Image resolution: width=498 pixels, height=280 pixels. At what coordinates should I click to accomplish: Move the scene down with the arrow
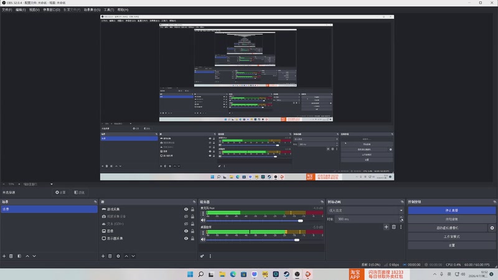[x=34, y=256]
